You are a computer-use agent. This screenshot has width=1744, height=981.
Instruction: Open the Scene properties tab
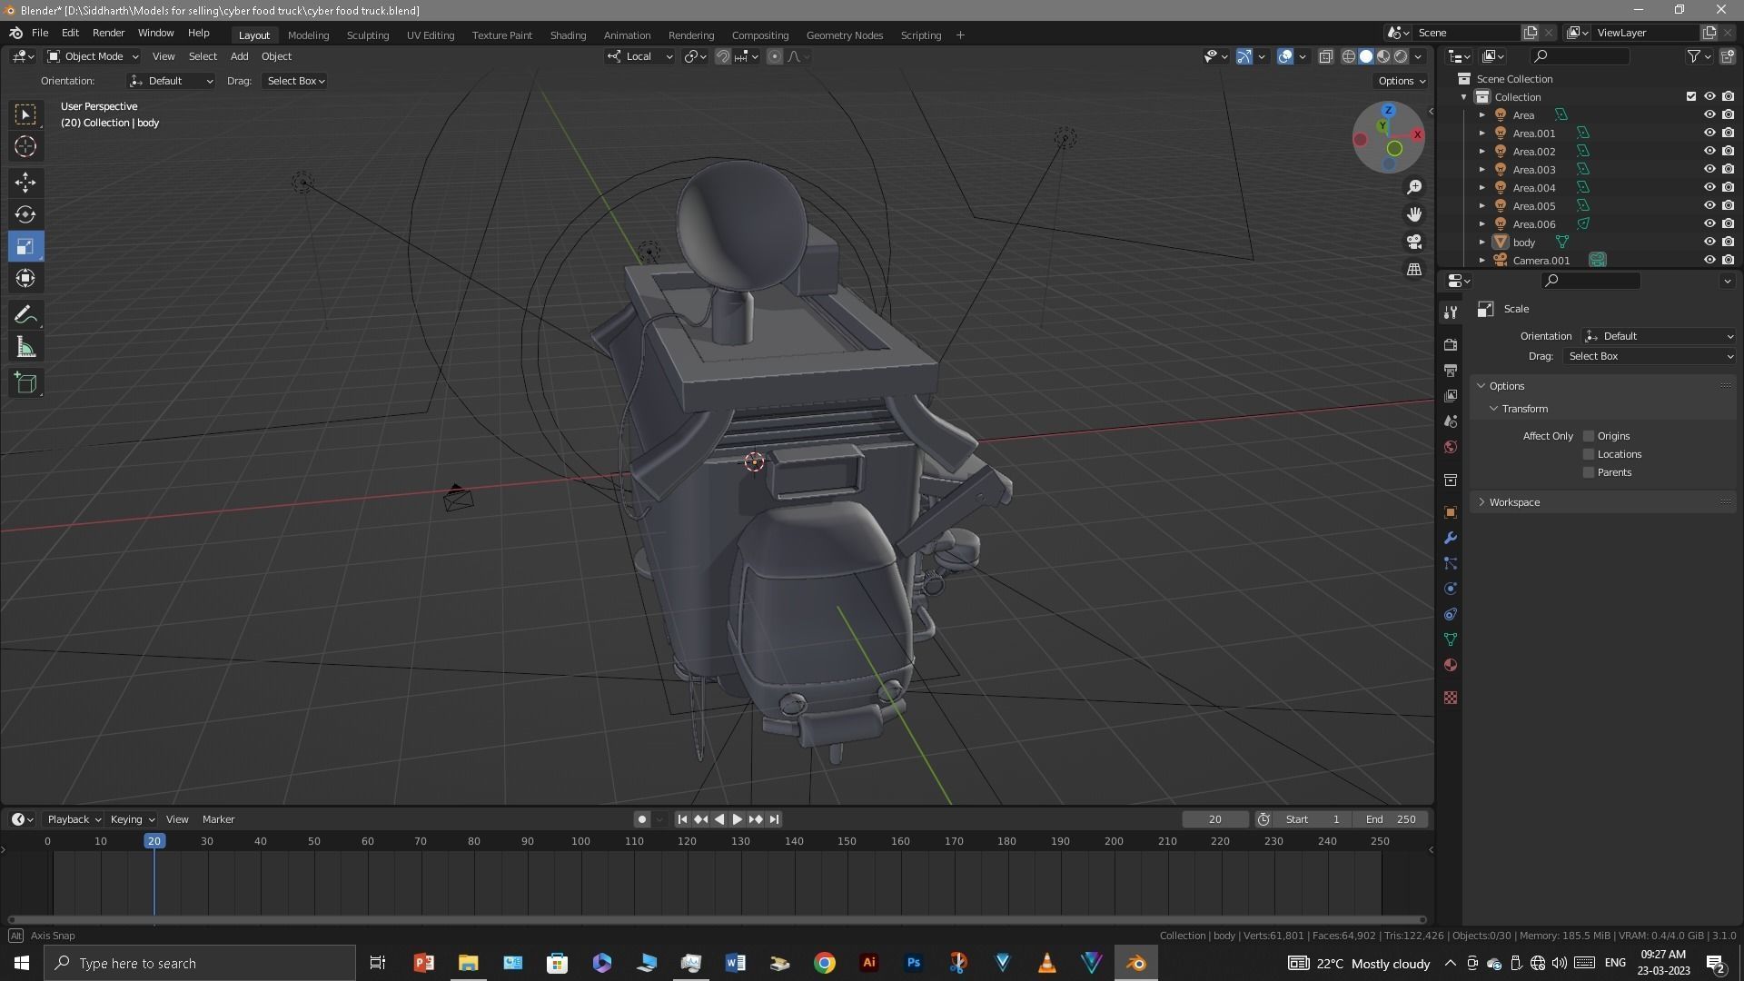click(x=1451, y=421)
